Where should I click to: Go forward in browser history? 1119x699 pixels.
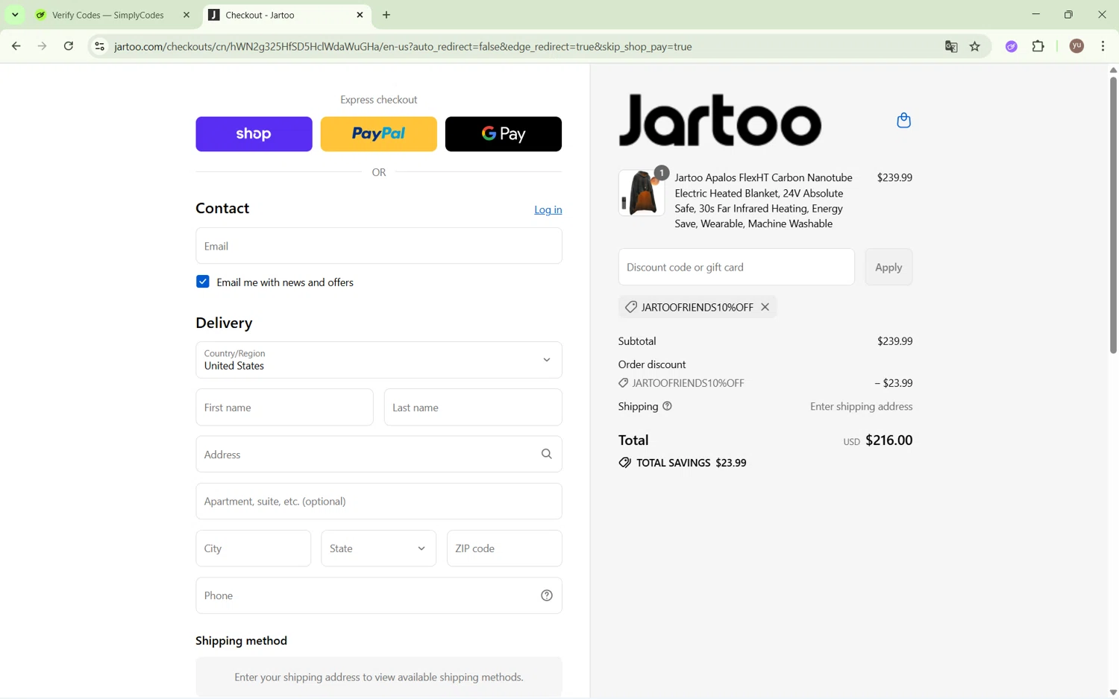coord(43,46)
